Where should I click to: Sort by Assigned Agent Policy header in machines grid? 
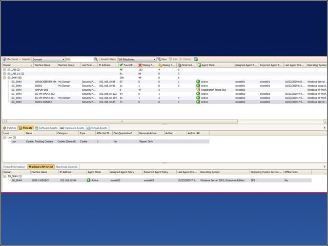coord(246,65)
